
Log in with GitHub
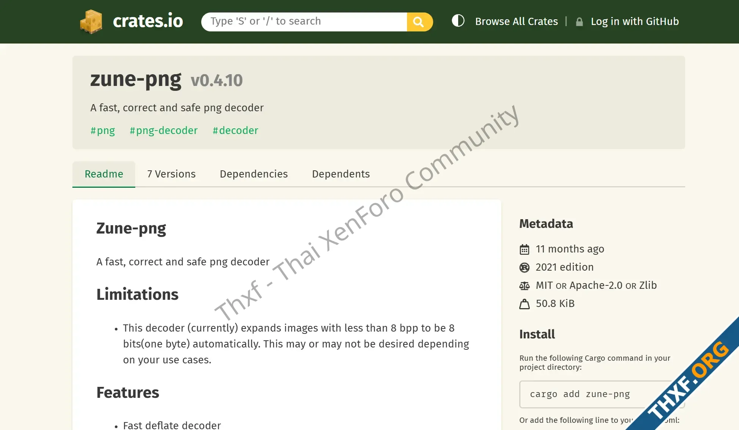coord(635,21)
